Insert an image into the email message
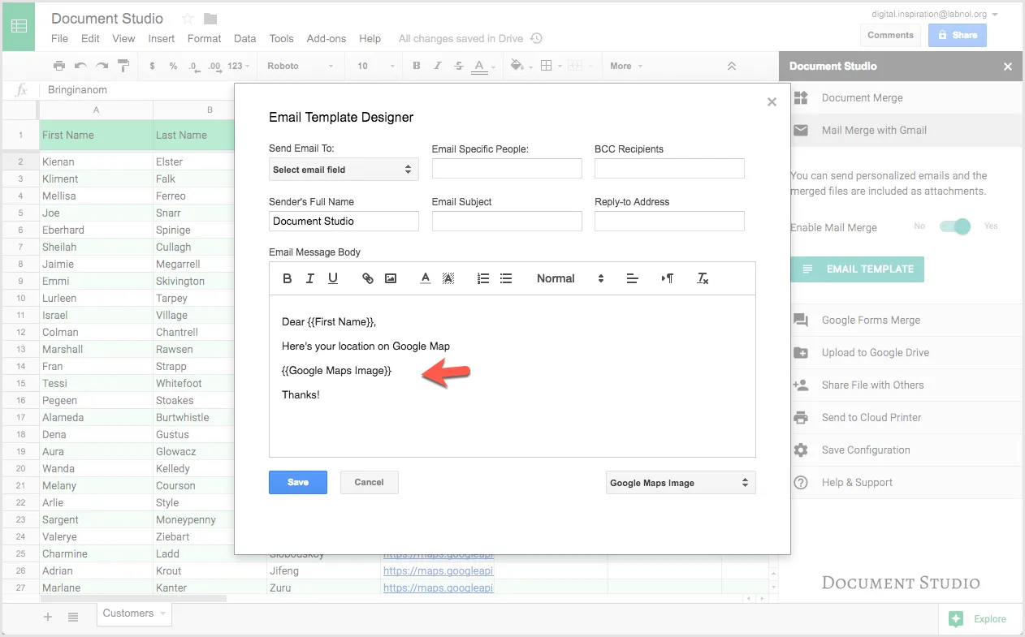Viewport: 1025px width, 637px height. tap(391, 278)
